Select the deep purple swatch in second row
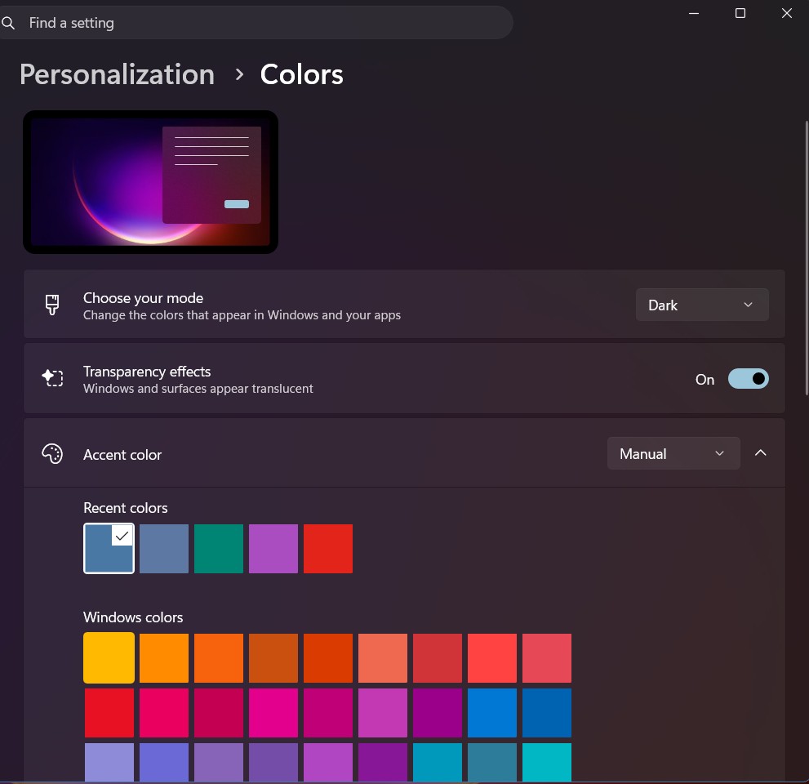The width and height of the screenshot is (809, 784). (438, 713)
